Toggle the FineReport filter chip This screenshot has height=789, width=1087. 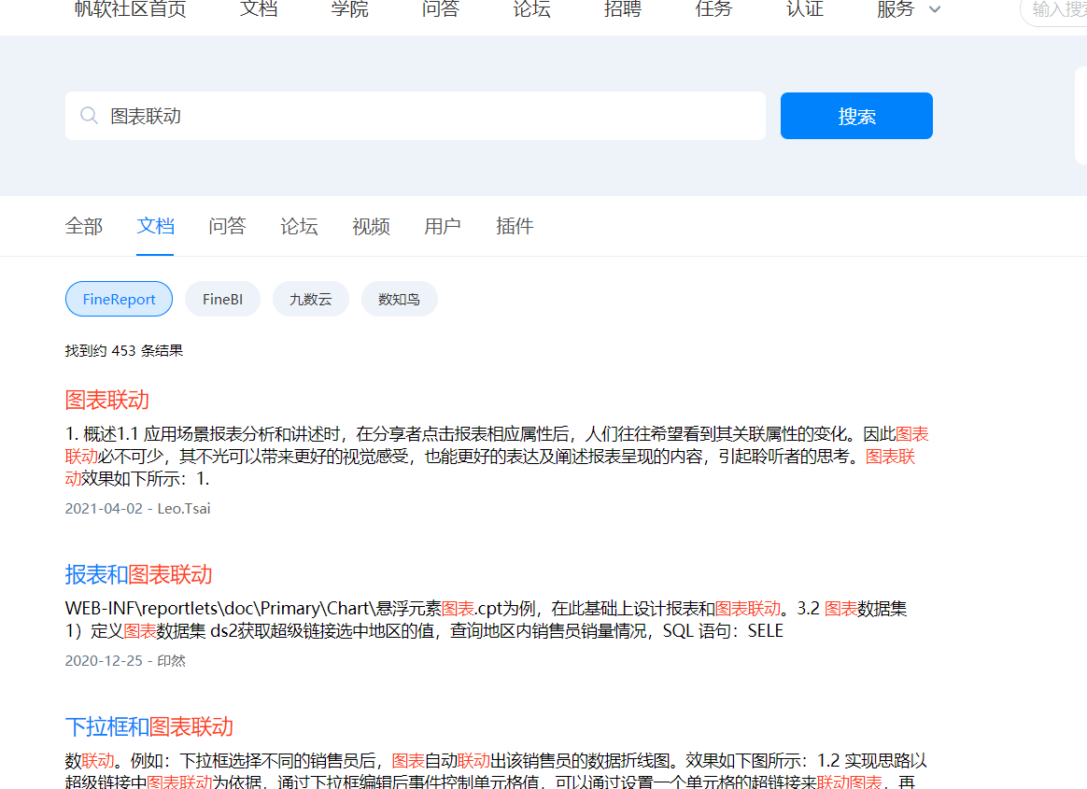click(x=119, y=299)
